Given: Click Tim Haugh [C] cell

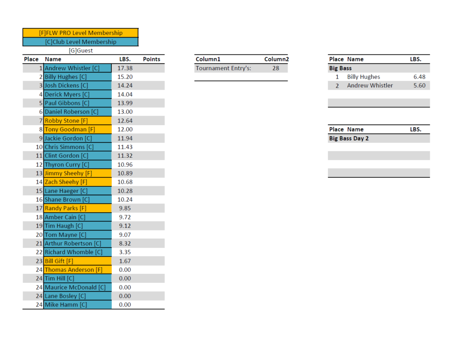Looking at the screenshot, I should tap(77, 226).
